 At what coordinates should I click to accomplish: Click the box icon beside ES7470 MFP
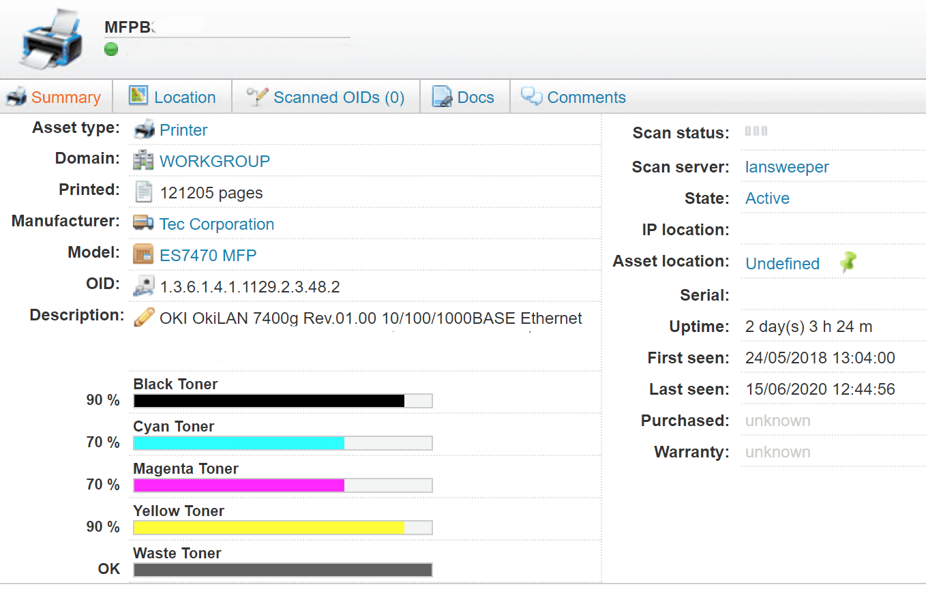point(143,255)
